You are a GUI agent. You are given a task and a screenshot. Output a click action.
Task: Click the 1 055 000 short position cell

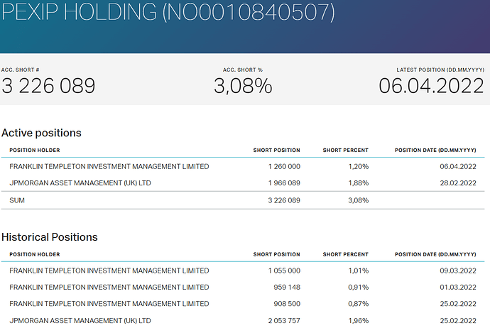(x=284, y=271)
